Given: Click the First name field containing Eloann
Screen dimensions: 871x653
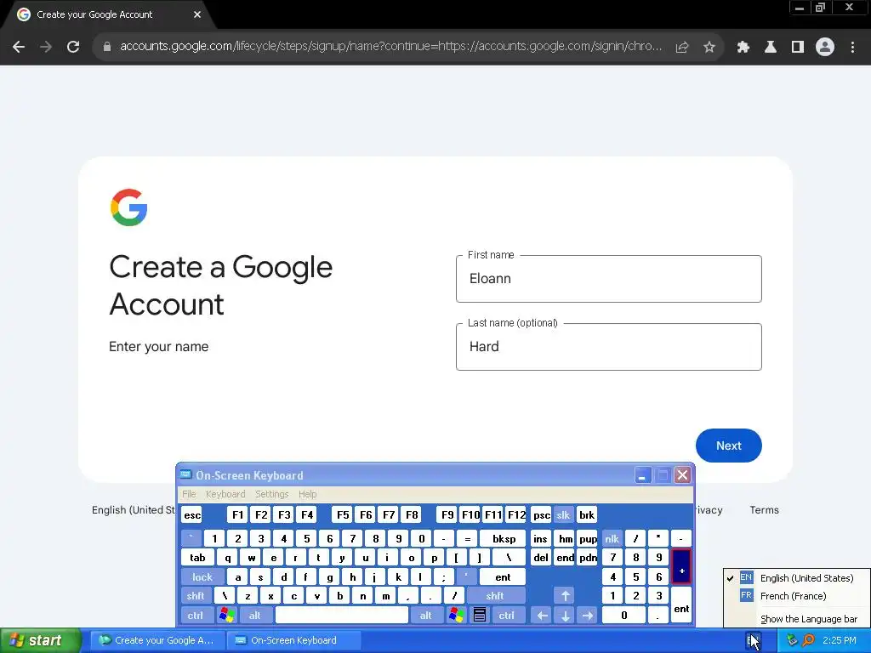Looking at the screenshot, I should pyautogui.click(x=609, y=279).
